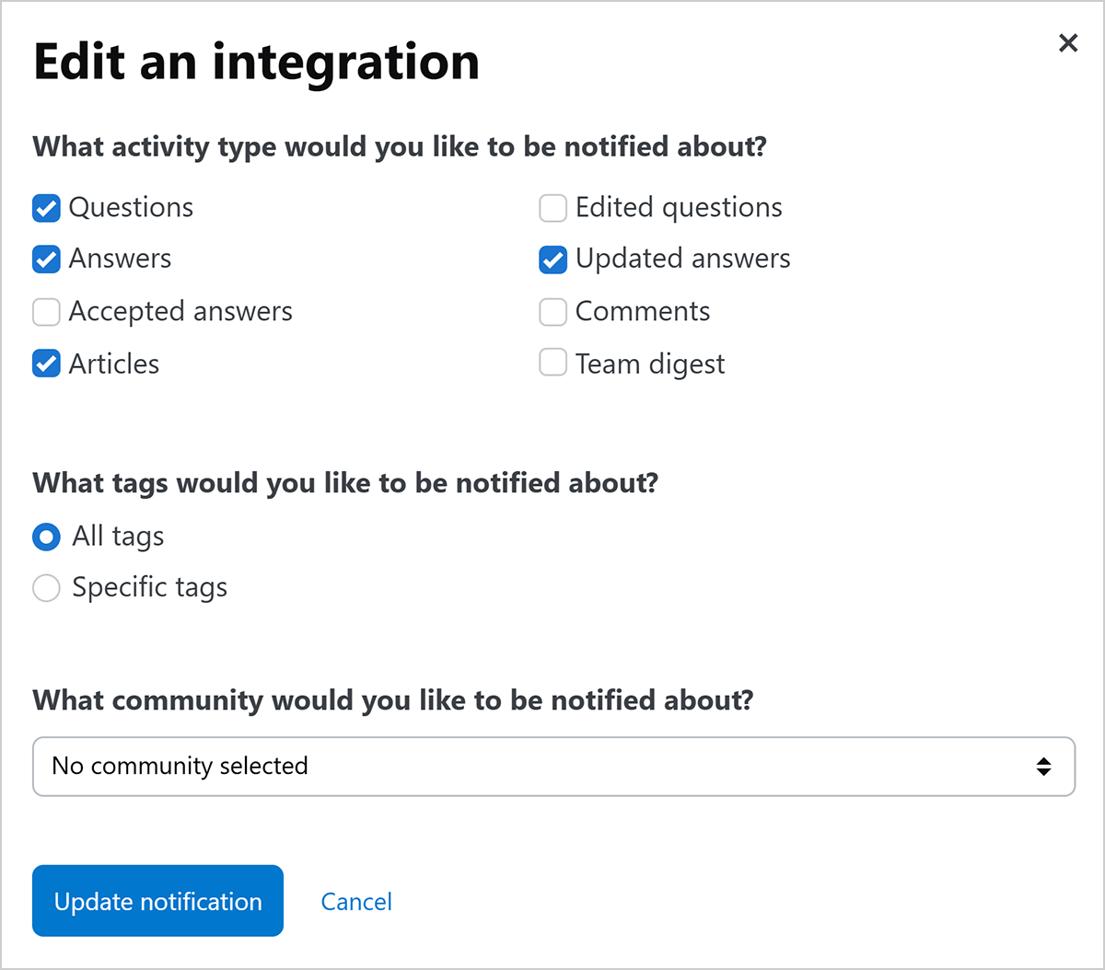Viewport: 1105px width, 970px height.
Task: Check the Edited questions box
Action: click(x=552, y=209)
